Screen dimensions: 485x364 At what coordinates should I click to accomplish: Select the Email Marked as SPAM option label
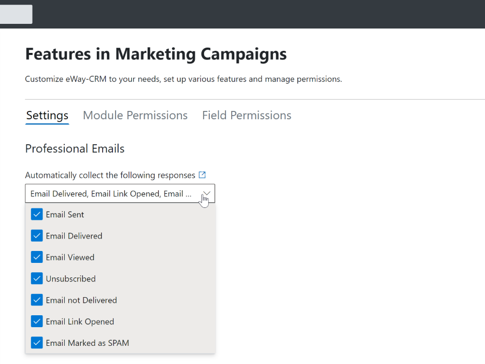click(x=88, y=343)
